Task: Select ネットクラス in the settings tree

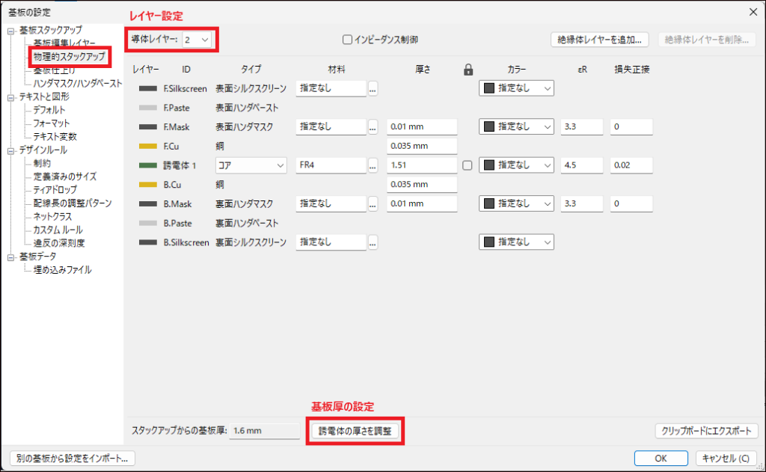Action: tap(52, 216)
